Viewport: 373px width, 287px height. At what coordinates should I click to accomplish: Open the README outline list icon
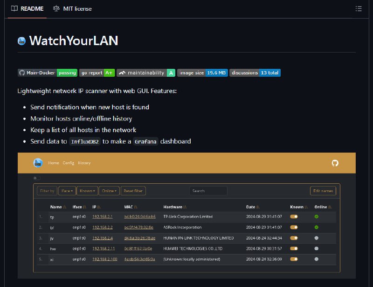(x=359, y=9)
